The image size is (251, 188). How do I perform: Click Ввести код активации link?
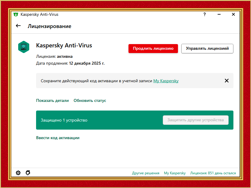pos(58,138)
